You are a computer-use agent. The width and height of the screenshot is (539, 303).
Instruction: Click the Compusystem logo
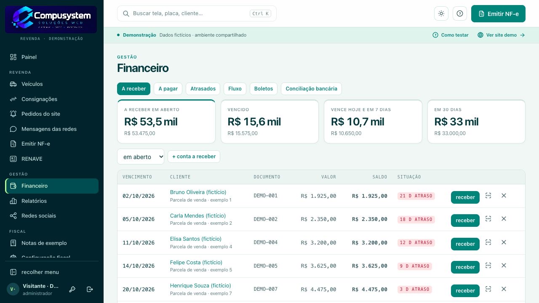coord(51,19)
